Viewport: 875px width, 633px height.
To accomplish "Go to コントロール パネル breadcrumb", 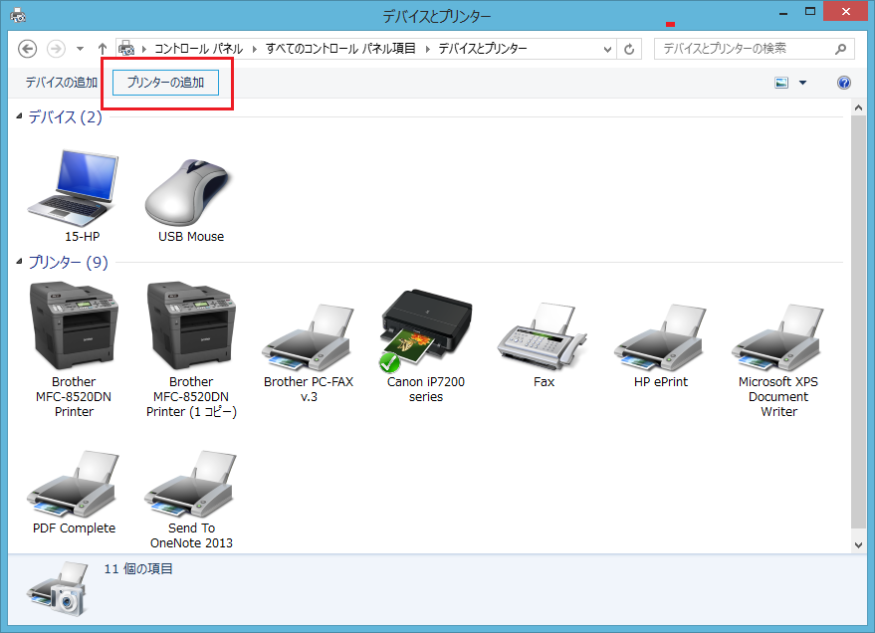I will tap(198, 49).
